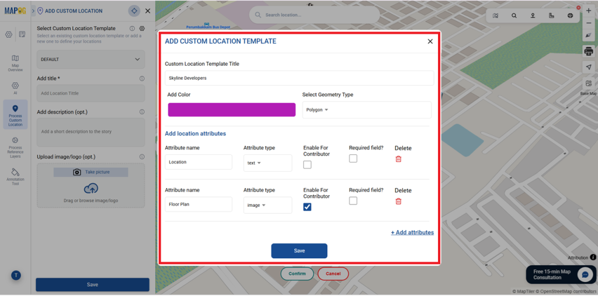Click the cloud upload icon
The width and height of the screenshot is (598, 296).
point(91,188)
